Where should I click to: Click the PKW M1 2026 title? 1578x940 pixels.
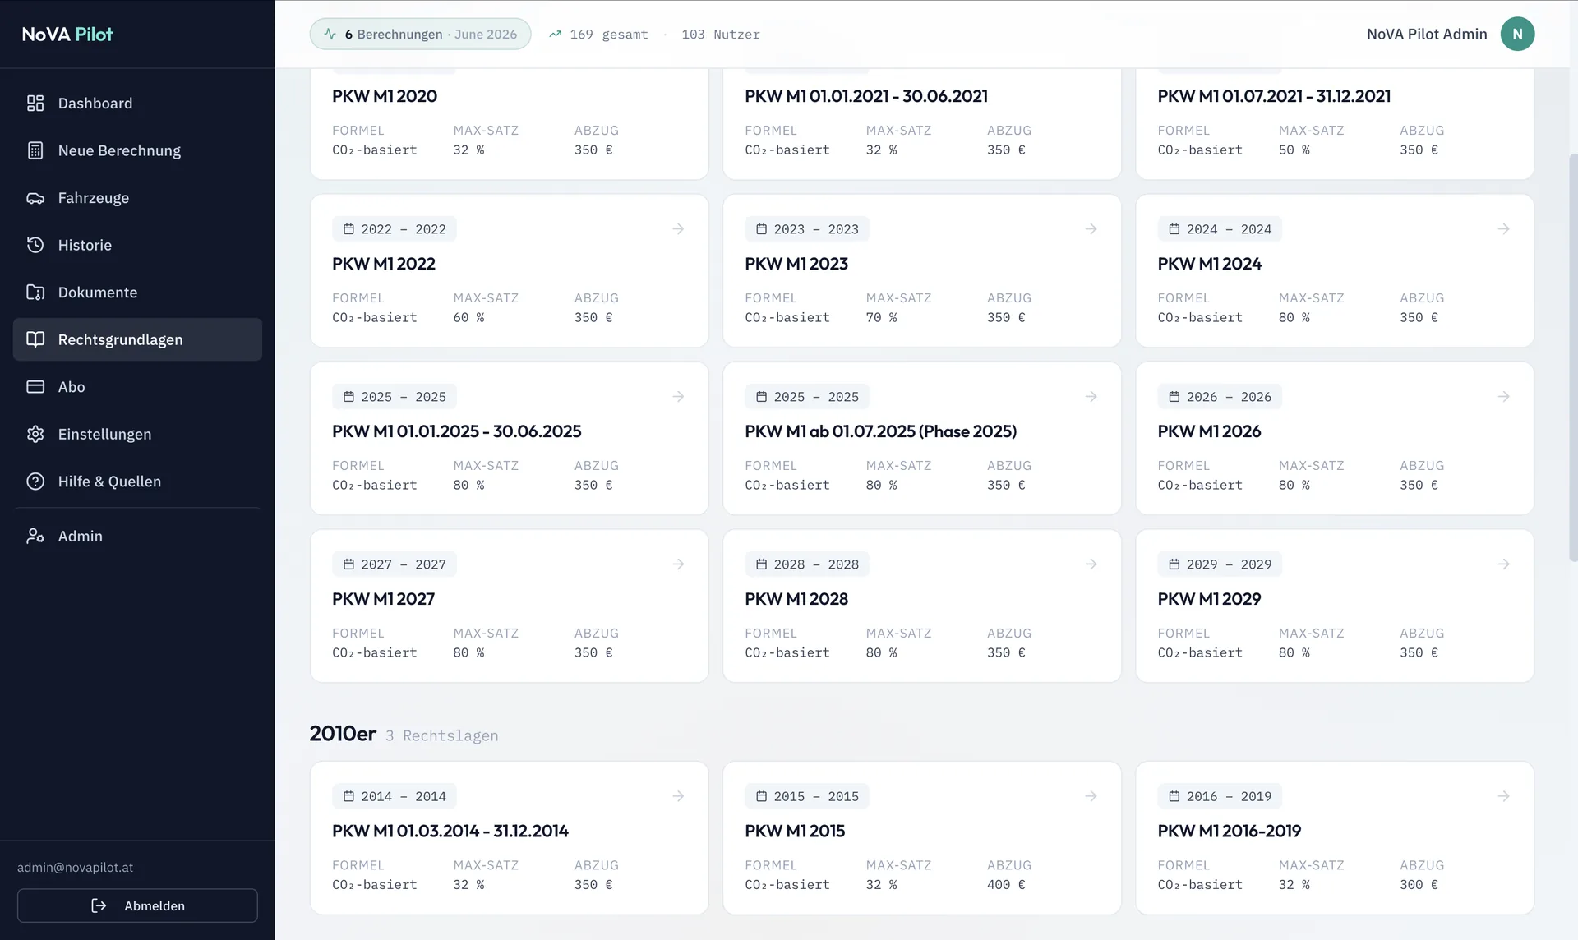click(x=1209, y=431)
